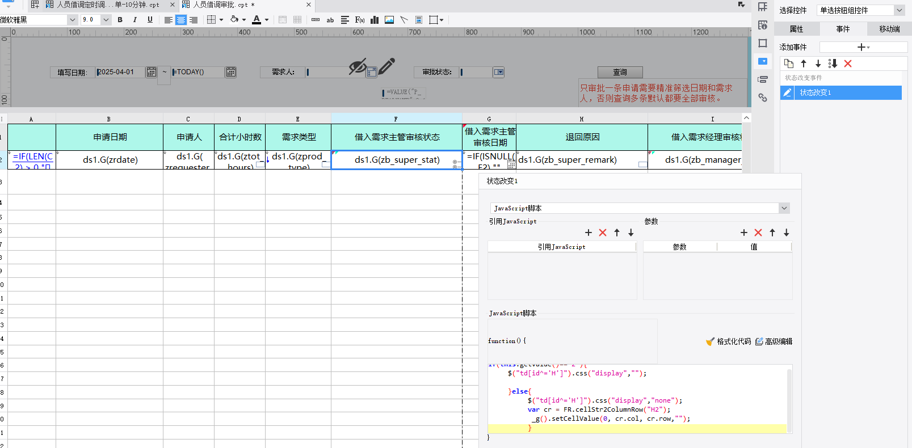Open JavaScript脚本 event type dropdown
Screen dimensions: 912x448
click(784, 208)
